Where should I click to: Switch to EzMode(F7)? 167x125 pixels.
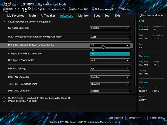click(x=135, y=118)
